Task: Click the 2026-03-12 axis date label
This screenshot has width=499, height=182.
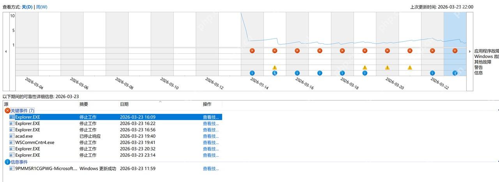Action: click(x=215, y=83)
